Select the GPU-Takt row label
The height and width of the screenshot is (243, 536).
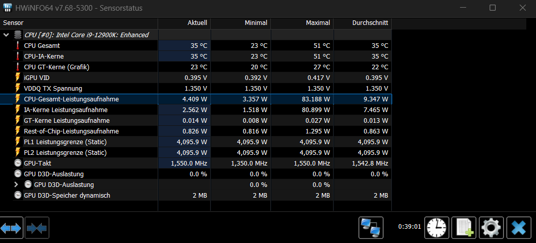[38, 163]
